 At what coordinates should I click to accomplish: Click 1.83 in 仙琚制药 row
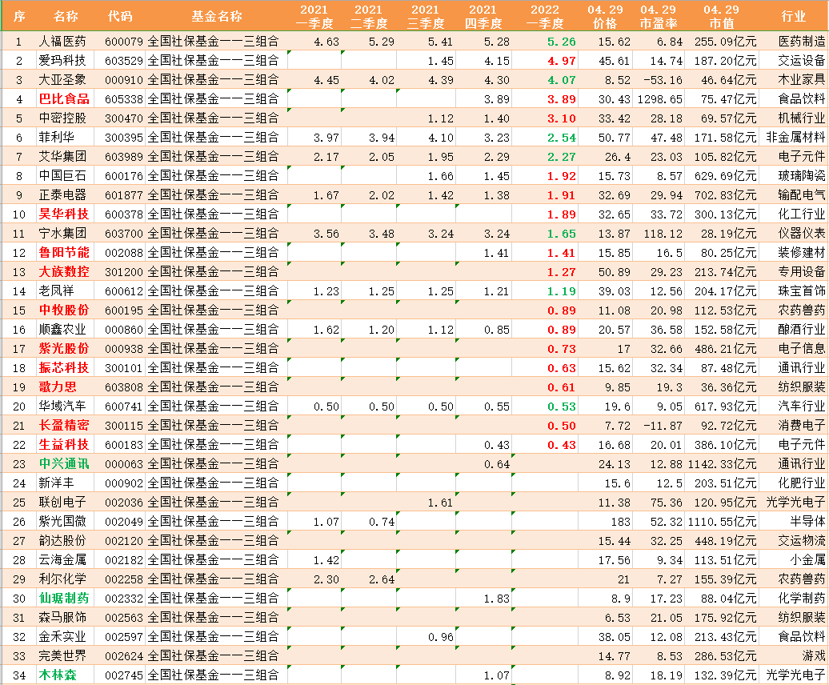click(x=497, y=599)
